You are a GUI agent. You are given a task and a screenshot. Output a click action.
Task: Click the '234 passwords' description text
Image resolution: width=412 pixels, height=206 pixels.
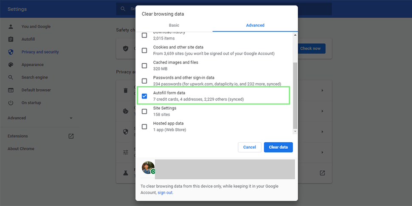click(x=217, y=84)
